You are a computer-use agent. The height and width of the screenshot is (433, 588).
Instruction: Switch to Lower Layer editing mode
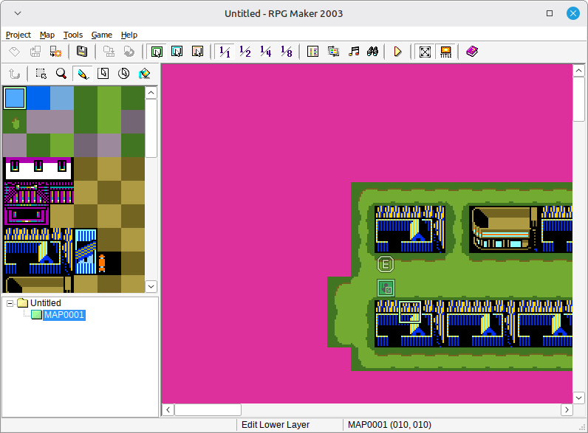157,52
